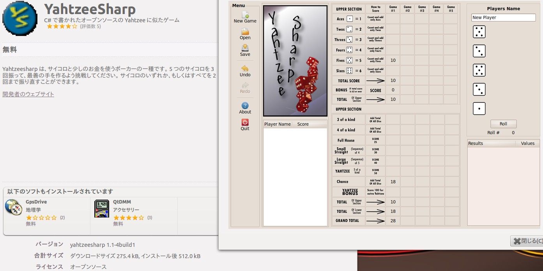This screenshot has height=271, width=543.
Task: Toggle hold on the top die
Action: coord(479,32)
